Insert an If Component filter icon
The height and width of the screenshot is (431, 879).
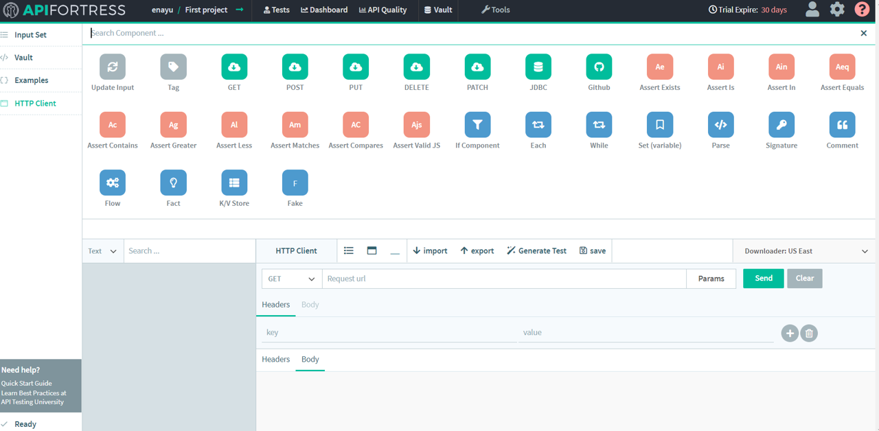pos(477,125)
